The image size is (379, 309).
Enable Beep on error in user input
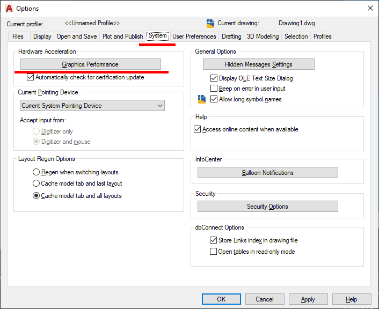coord(214,89)
